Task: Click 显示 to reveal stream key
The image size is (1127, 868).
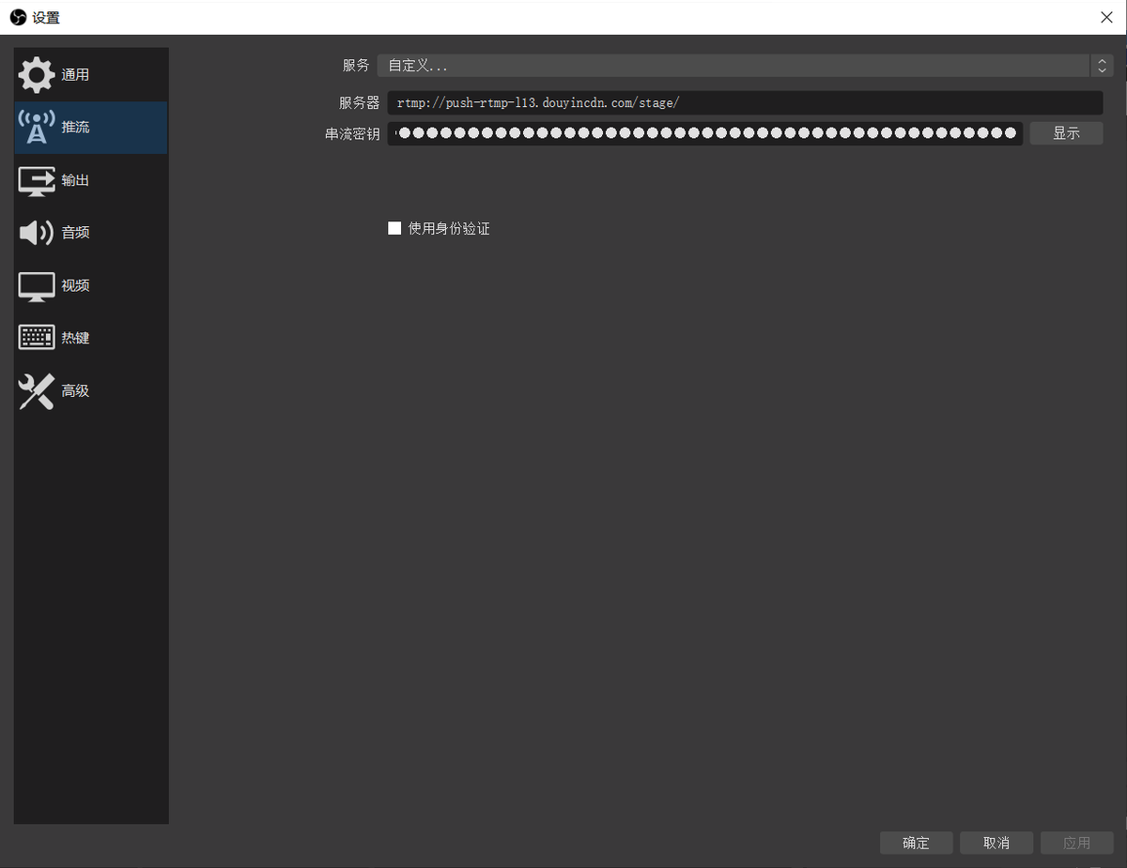Action: click(x=1066, y=133)
